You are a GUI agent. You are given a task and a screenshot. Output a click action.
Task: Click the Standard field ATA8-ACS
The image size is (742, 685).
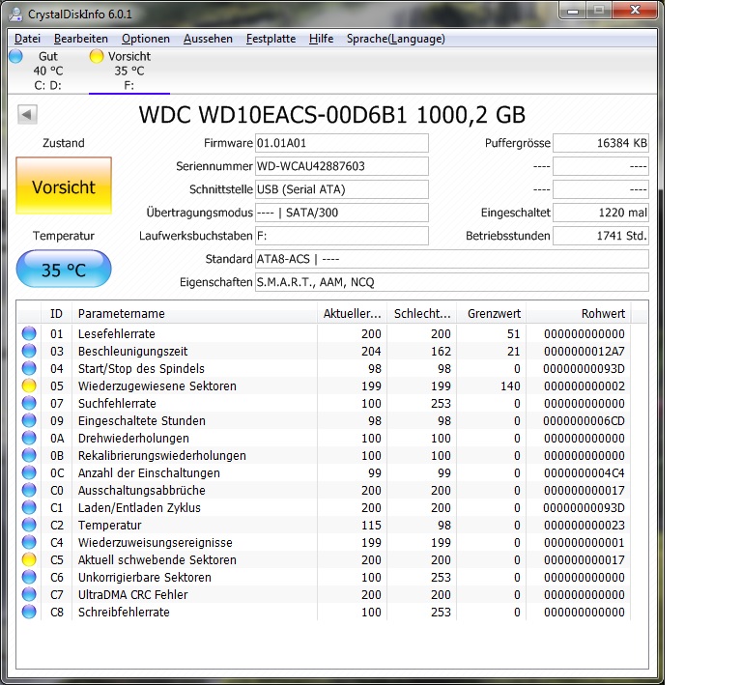452,259
